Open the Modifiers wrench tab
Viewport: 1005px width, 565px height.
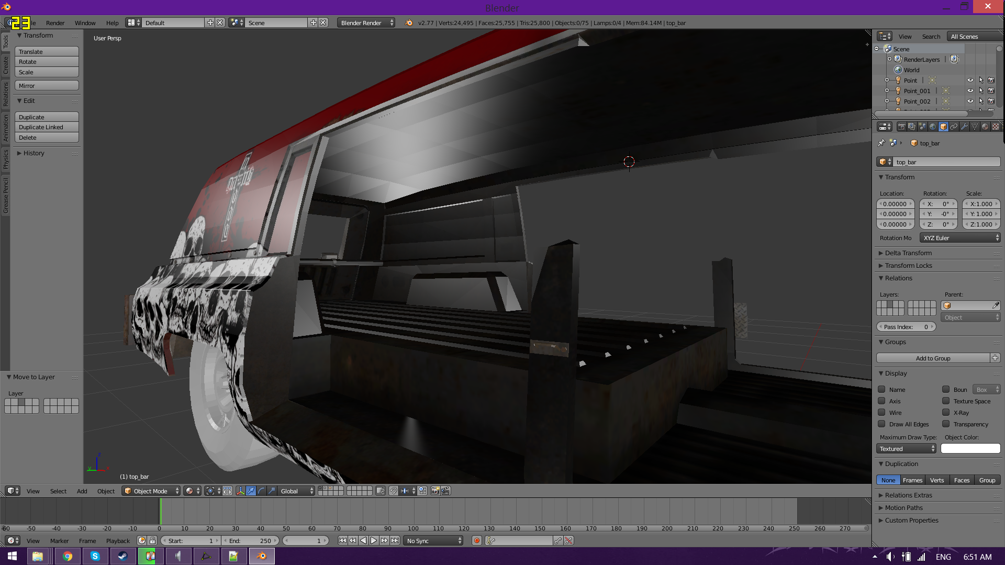tap(964, 127)
